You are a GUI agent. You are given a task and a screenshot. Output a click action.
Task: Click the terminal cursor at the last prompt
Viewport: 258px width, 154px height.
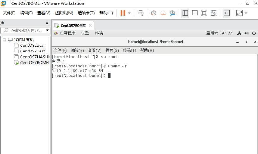click(x=109, y=76)
